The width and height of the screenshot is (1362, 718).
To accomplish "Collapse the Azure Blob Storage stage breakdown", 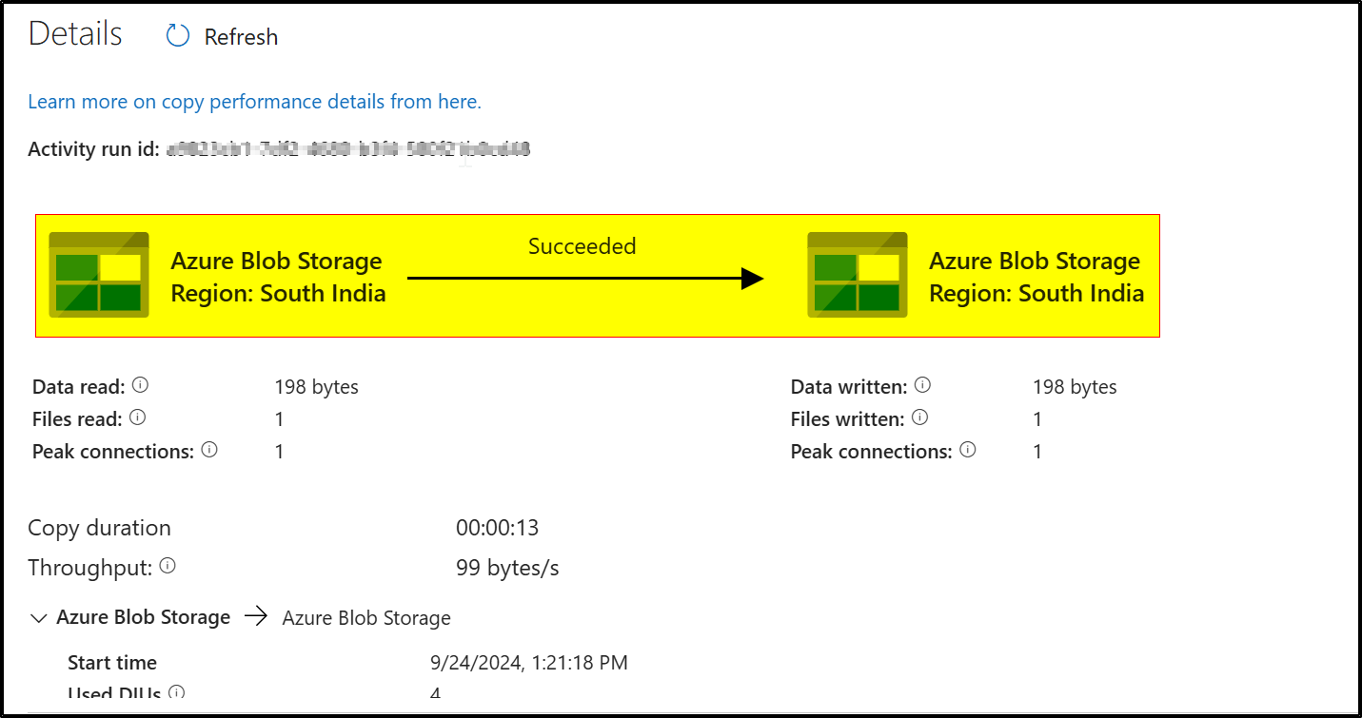I will tap(38, 616).
